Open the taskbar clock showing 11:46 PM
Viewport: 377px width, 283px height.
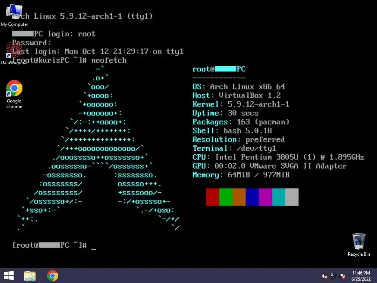(361, 276)
